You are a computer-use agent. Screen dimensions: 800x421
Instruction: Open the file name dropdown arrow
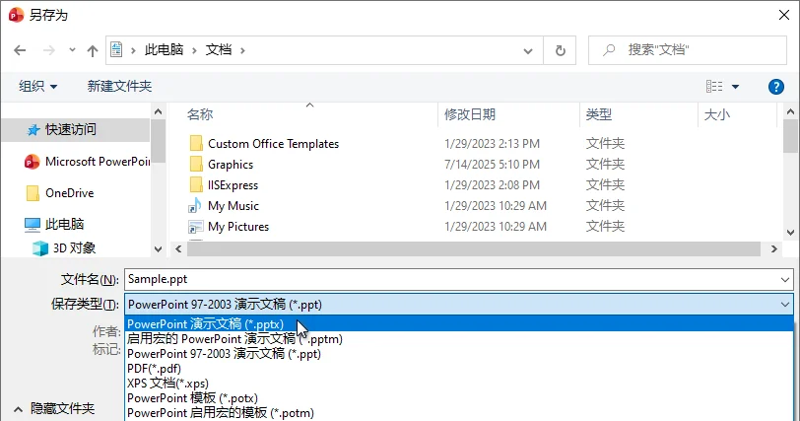(784, 280)
